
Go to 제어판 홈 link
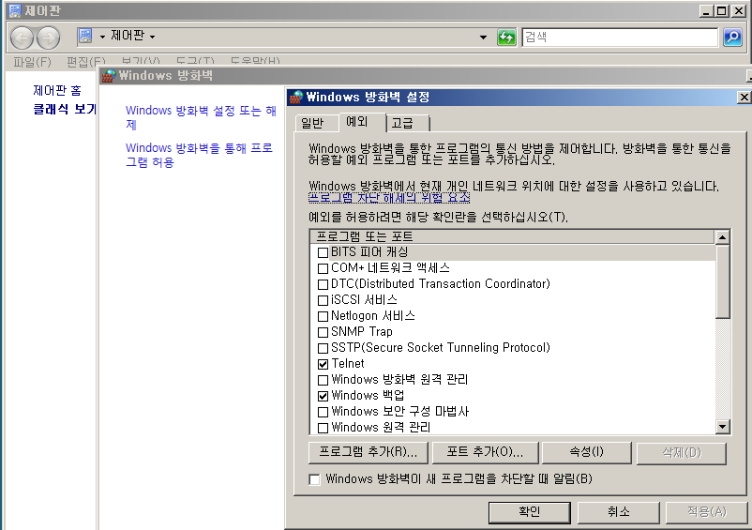(57, 90)
